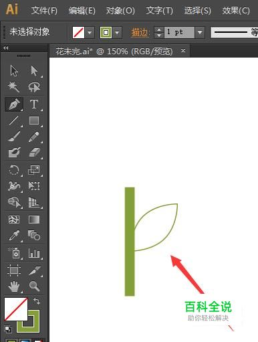This screenshot has height=342, width=258.
Task: Select the Type tool
Action: [x=34, y=104]
